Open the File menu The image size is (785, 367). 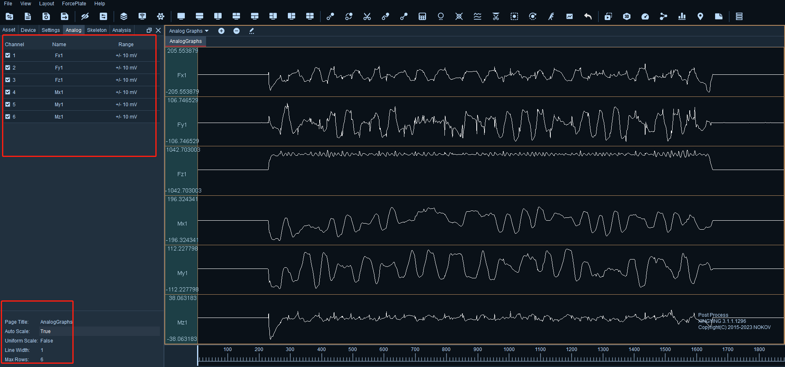8,4
